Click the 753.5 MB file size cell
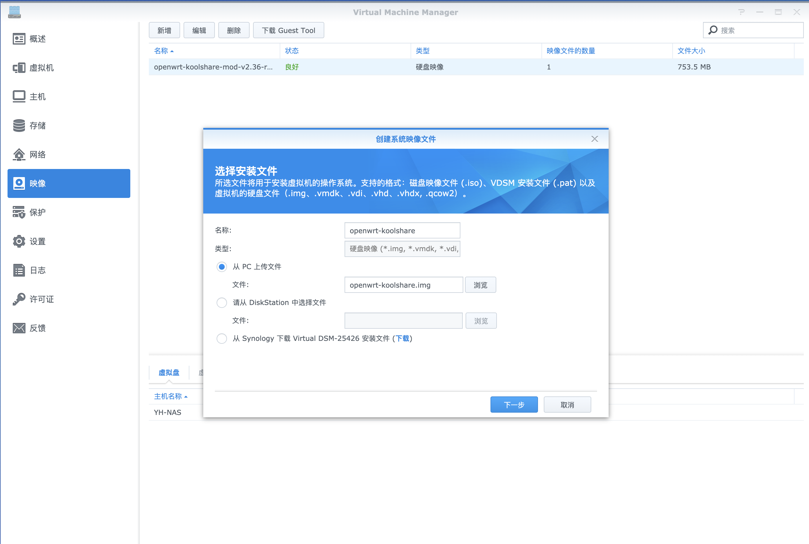 click(x=694, y=67)
